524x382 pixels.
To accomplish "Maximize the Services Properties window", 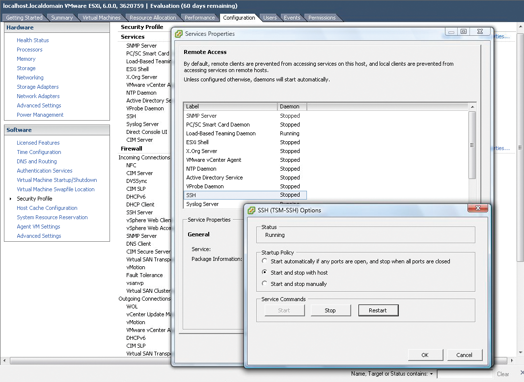I will pyautogui.click(x=464, y=31).
